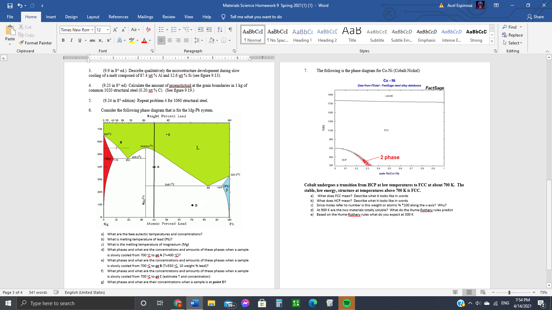This screenshot has height=310, width=552.
Task: Center-align the paragraph
Action: [x=169, y=40]
